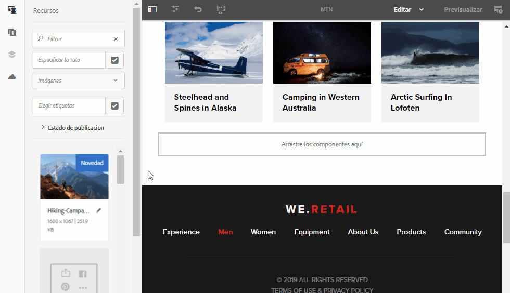Screen dimensions: 510x293
Task: Open Camping in Western Australia article
Action: 321,102
